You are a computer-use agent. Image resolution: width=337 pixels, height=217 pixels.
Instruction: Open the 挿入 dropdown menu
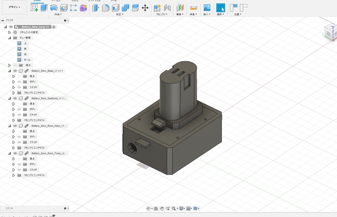click(x=207, y=14)
